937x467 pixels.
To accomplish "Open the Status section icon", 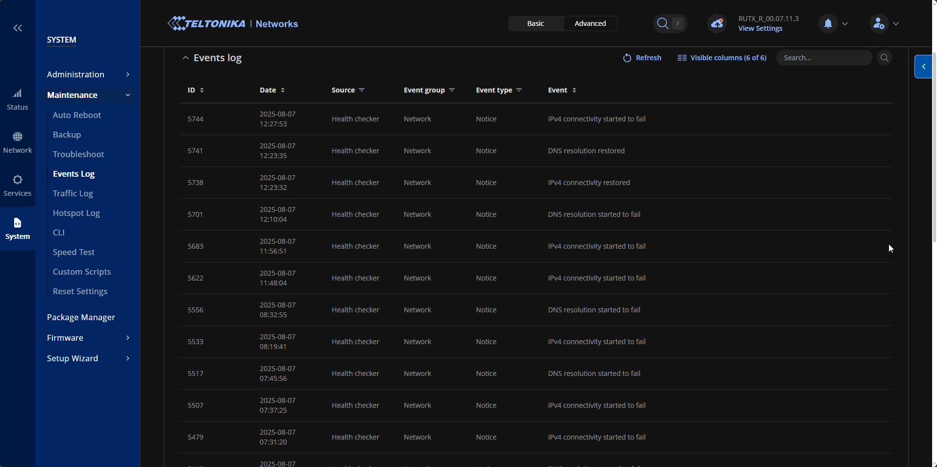I will point(18,99).
